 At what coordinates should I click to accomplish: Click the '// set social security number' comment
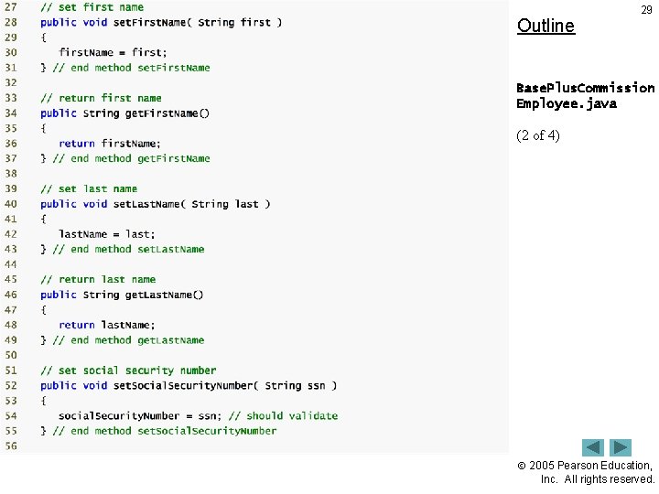point(128,370)
